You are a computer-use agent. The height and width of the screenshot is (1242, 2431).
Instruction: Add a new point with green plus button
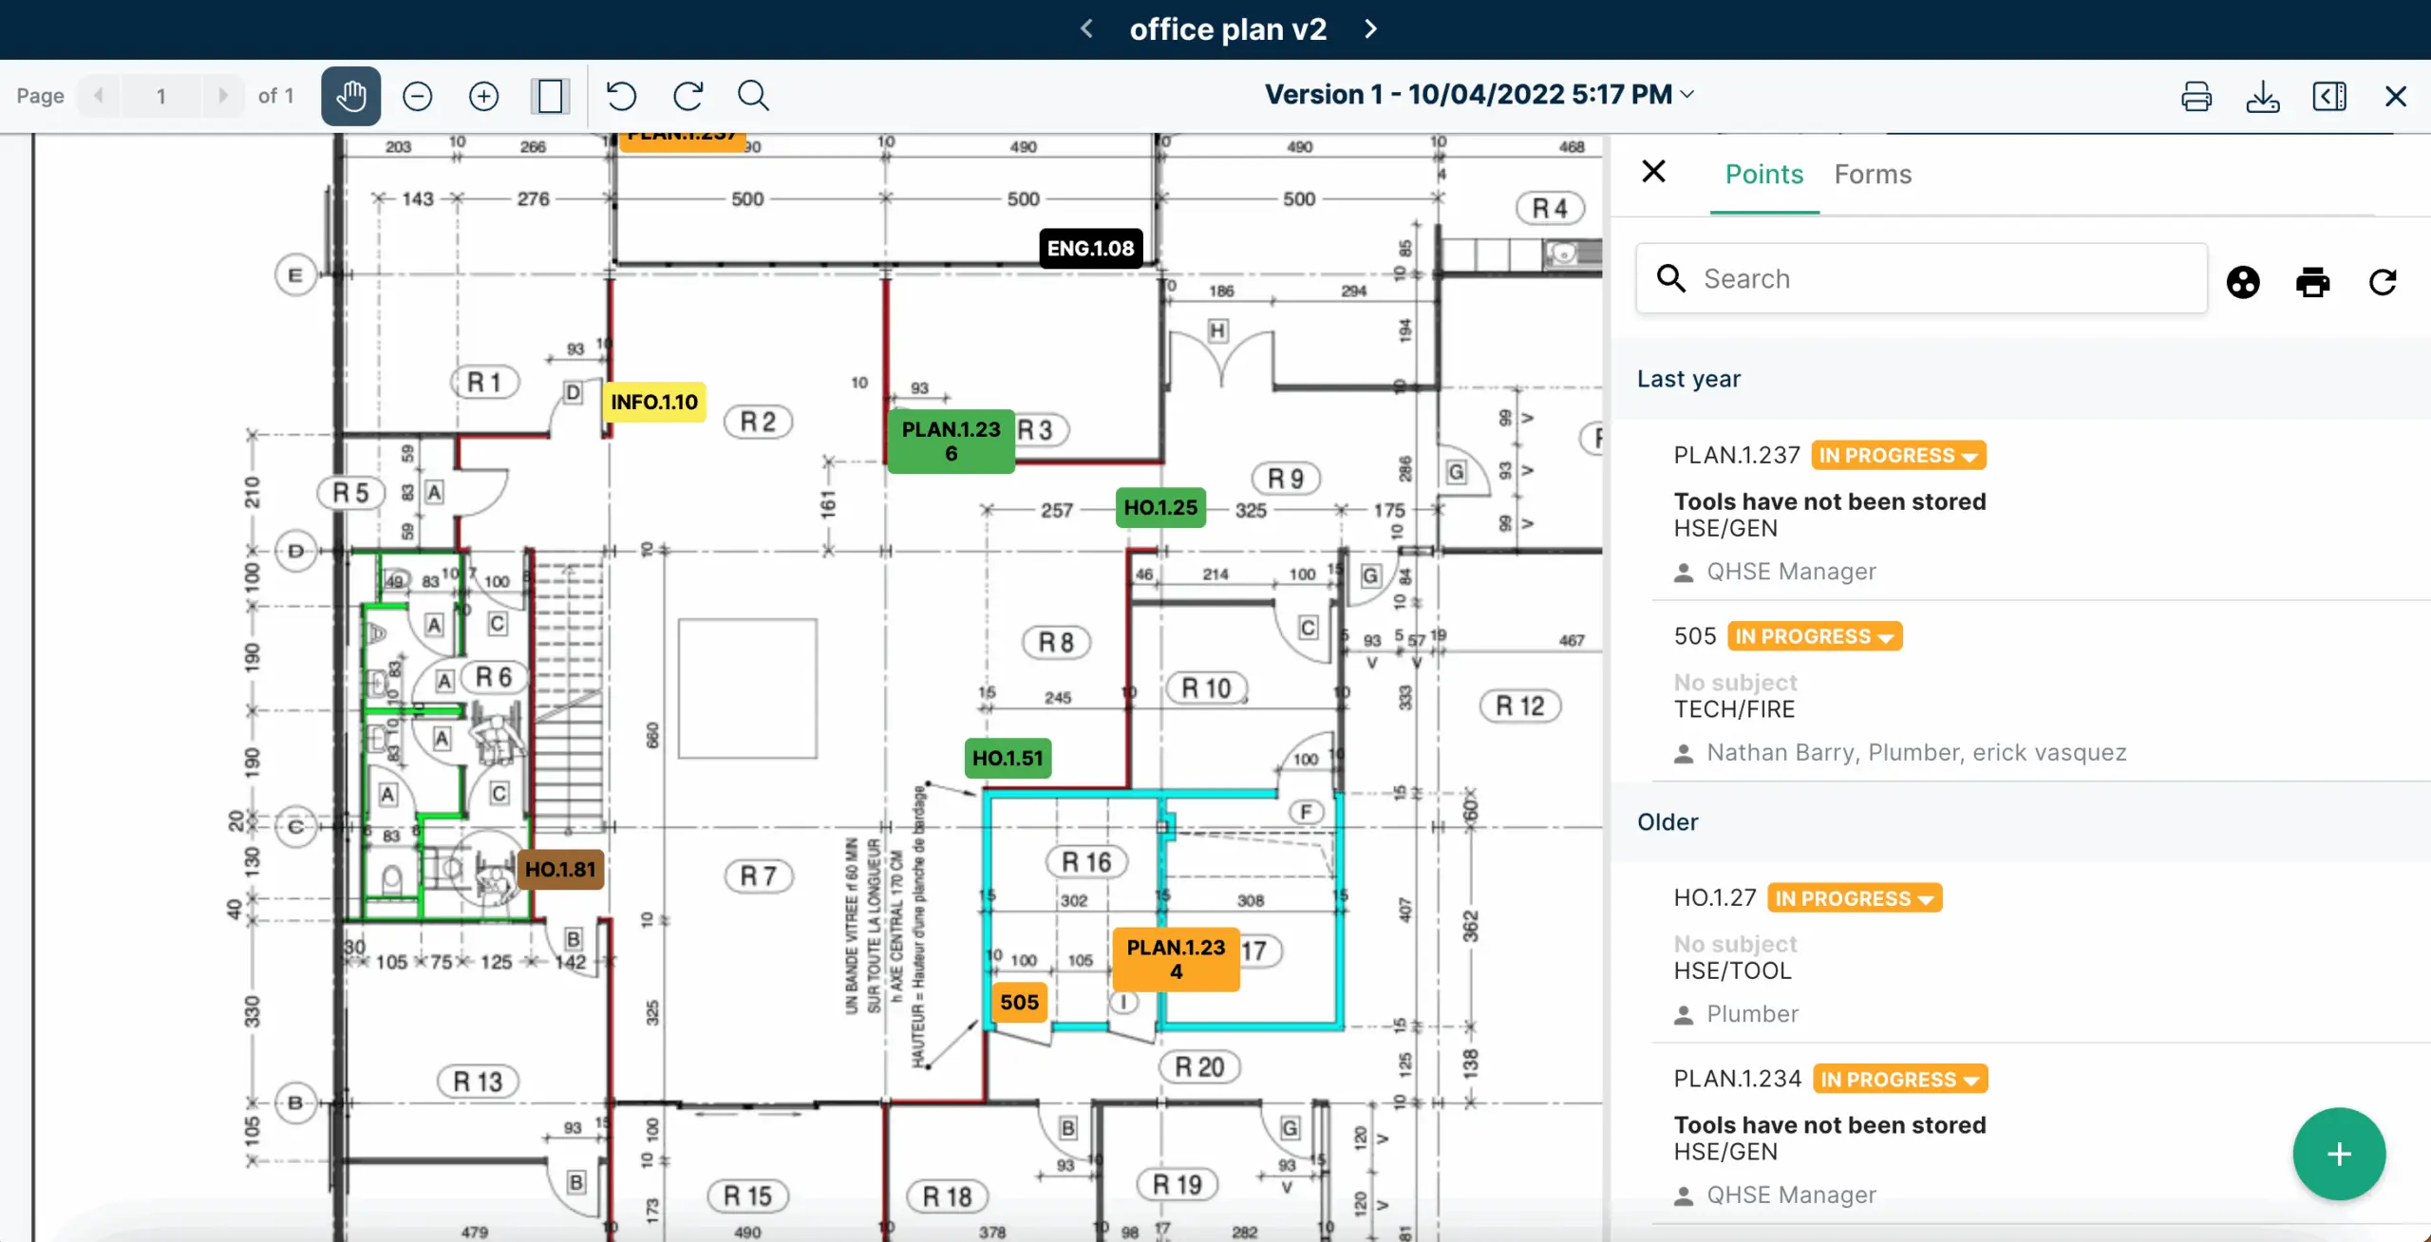[2338, 1154]
